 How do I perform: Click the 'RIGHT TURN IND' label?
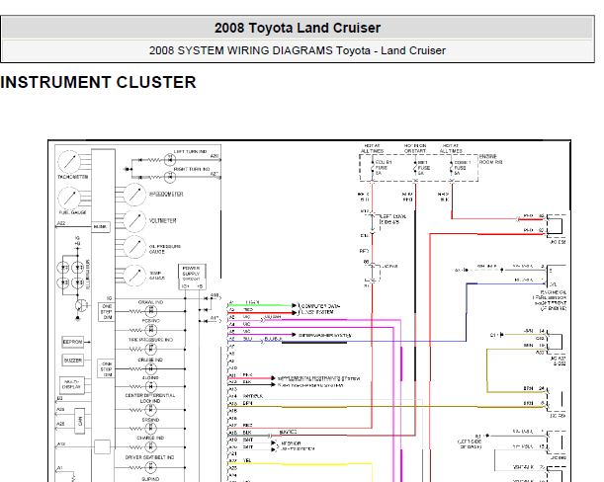tap(192, 169)
